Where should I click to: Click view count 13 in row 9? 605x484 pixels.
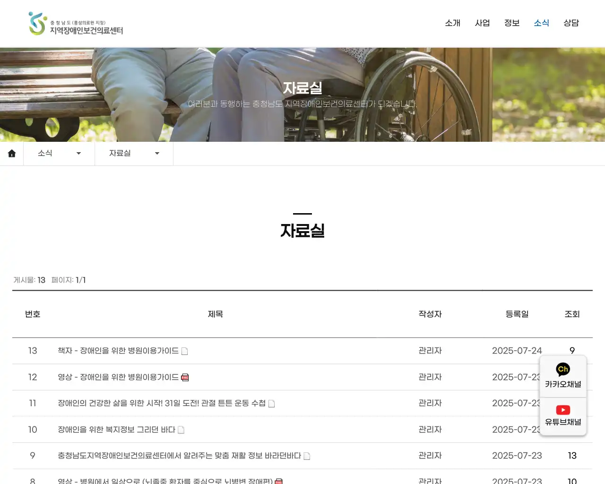(572, 456)
